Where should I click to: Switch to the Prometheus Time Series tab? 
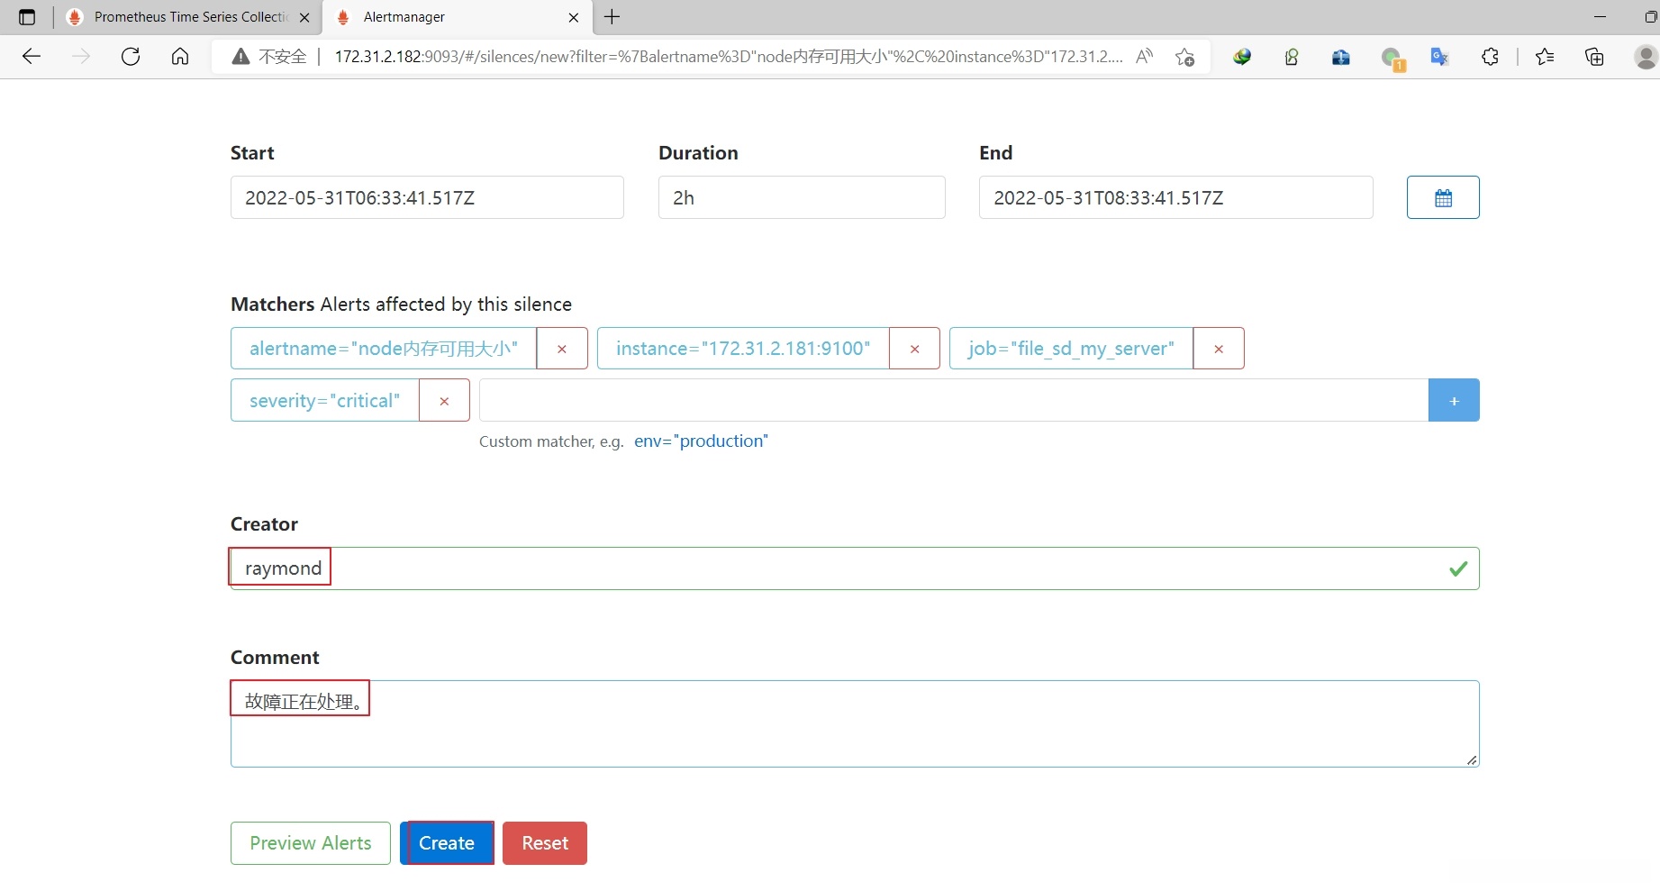(x=188, y=17)
